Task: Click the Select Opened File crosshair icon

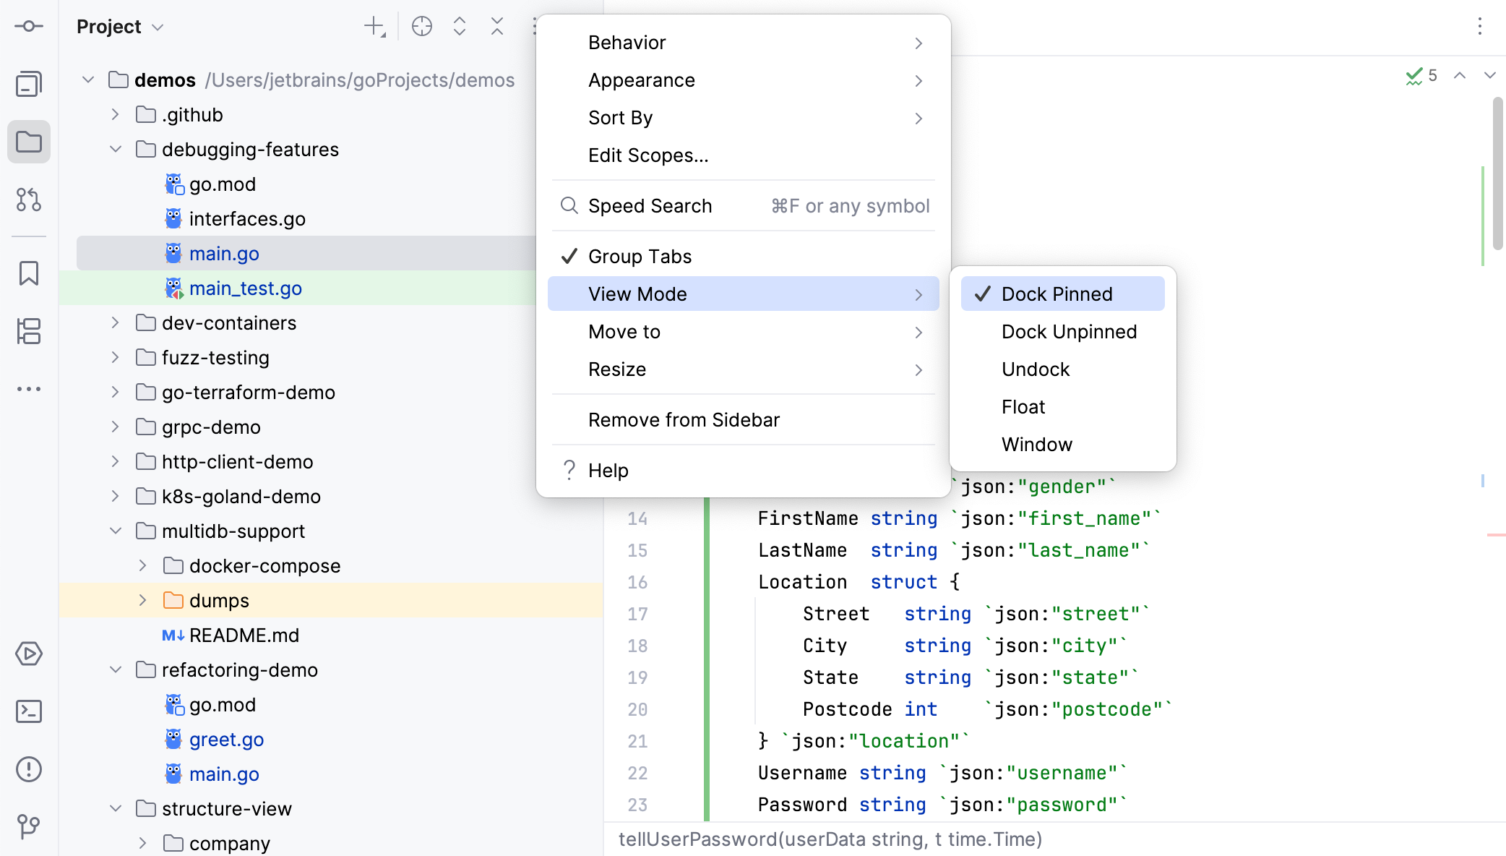Action: click(422, 26)
